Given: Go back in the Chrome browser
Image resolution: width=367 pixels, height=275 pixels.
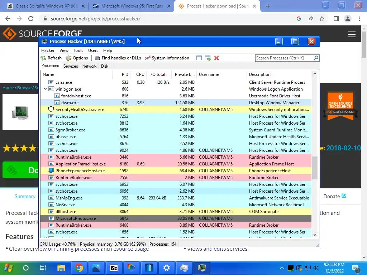Looking at the screenshot, I should tap(8, 19).
